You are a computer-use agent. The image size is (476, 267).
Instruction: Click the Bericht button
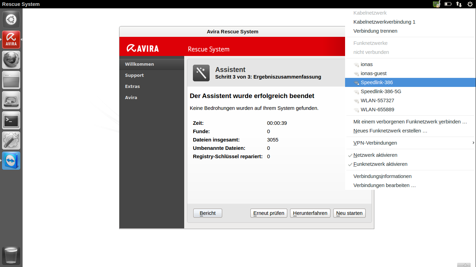[x=208, y=213]
